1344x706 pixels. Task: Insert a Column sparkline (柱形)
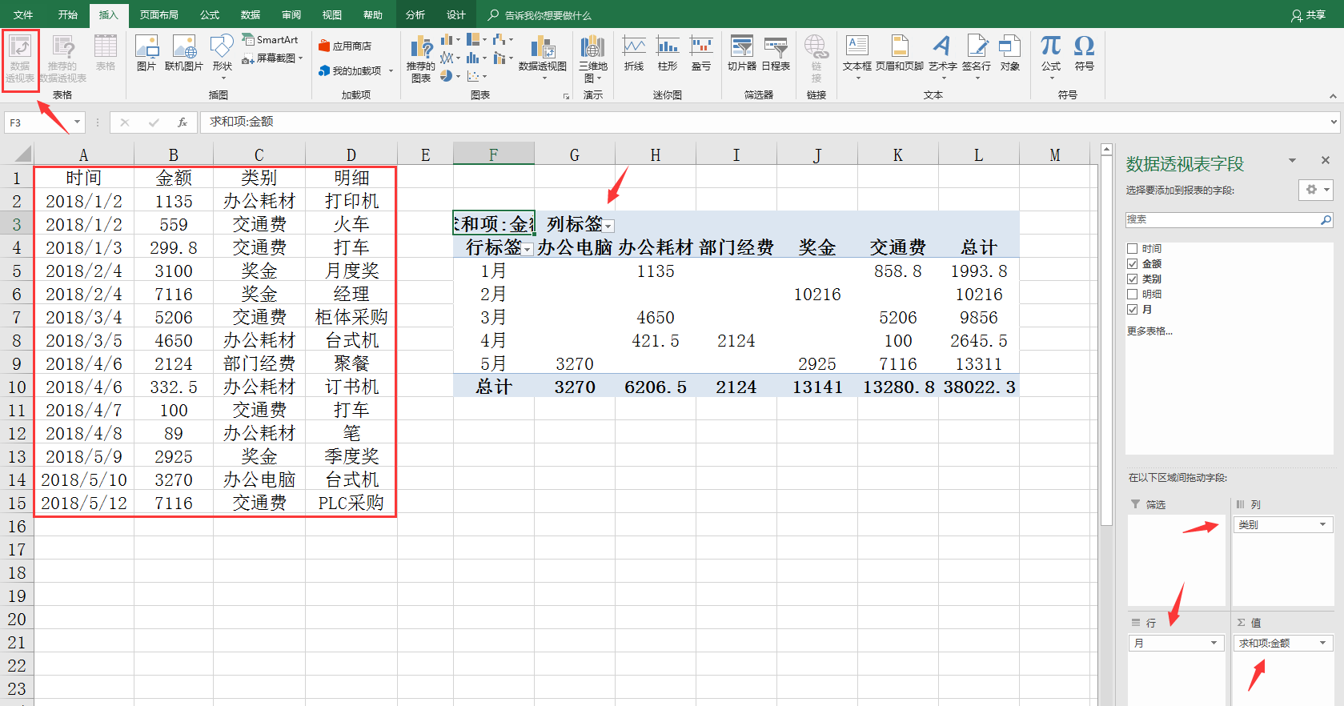[x=668, y=54]
